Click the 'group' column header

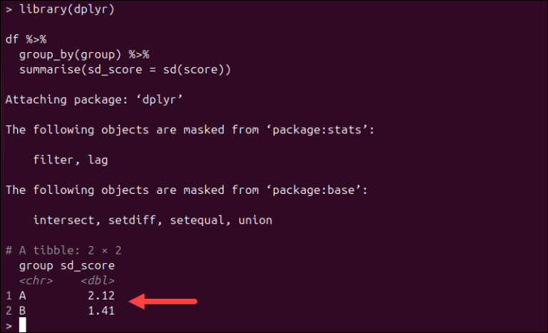click(36, 266)
